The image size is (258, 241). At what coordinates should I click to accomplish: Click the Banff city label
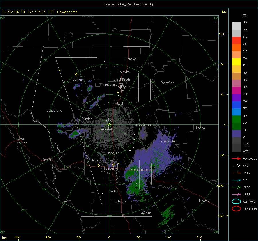pos(47,160)
